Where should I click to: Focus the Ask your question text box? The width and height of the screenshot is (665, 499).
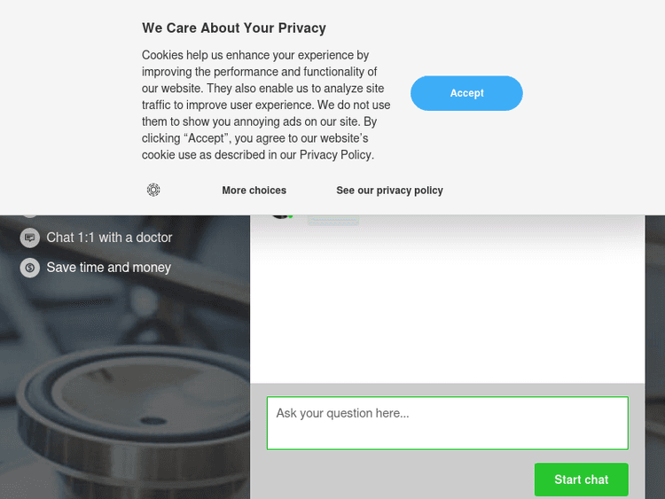pyautogui.click(x=447, y=423)
